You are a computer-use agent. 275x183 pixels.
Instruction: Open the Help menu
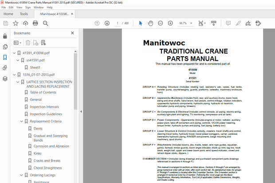tap(50, 8)
